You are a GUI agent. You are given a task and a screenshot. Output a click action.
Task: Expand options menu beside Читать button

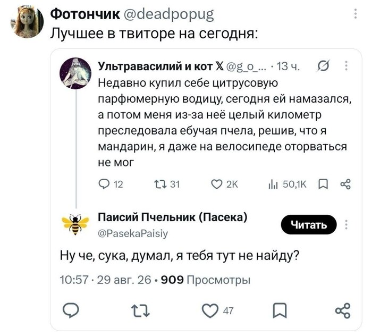click(346, 224)
